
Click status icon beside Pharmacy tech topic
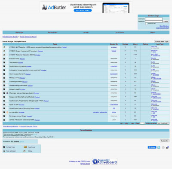click(x=4, y=93)
